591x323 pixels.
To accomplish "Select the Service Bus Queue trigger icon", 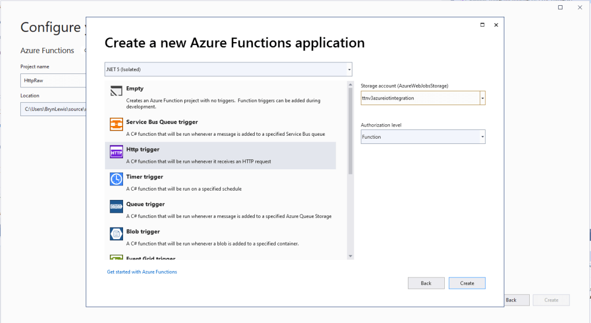I will point(116,124).
